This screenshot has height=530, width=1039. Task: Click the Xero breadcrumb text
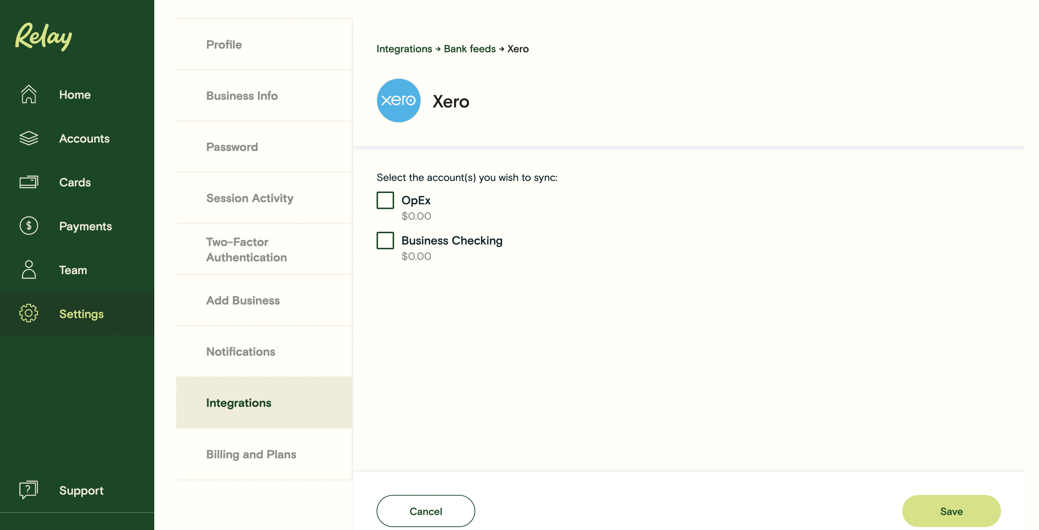518,49
